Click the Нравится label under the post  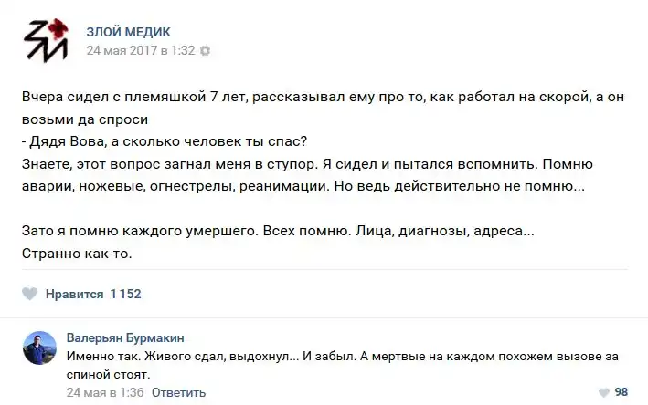pyautogui.click(x=74, y=294)
